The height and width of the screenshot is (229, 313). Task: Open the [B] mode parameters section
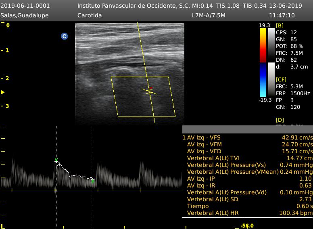tap(280, 25)
